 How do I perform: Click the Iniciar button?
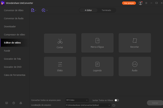coord(155,103)
